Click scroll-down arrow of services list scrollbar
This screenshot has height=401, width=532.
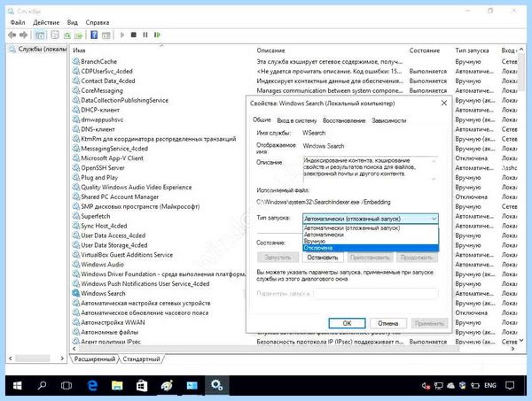point(522,340)
